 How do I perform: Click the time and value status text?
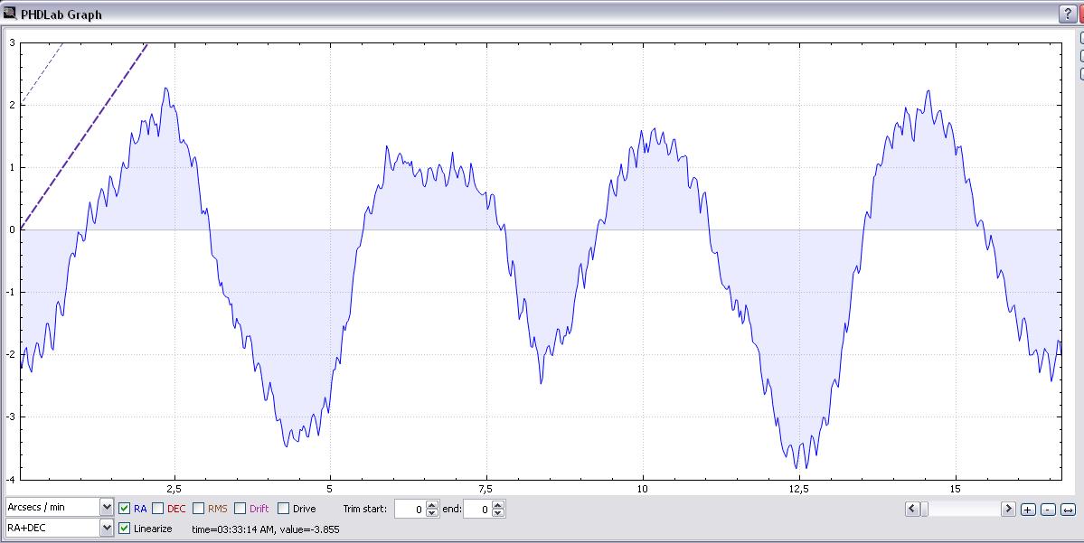[x=266, y=529]
